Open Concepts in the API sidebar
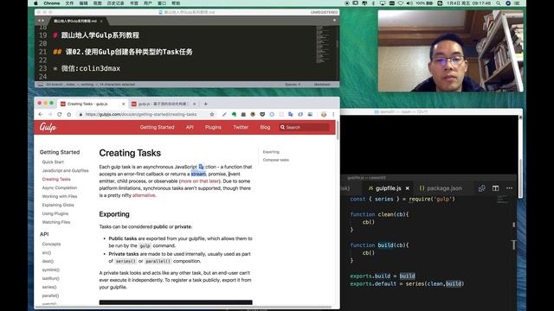This screenshot has width=554, height=311. point(51,244)
